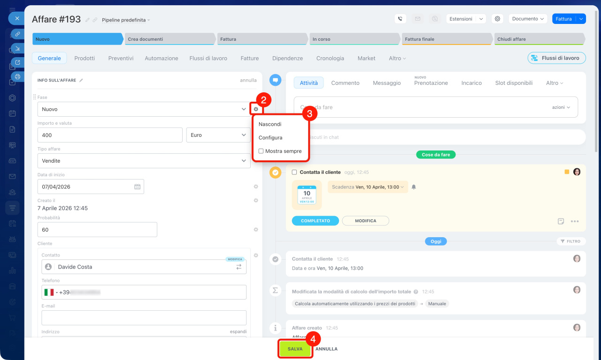Click the bell reminder icon beside Scadenza
Viewport: 601px width, 360px height.
pyautogui.click(x=414, y=187)
